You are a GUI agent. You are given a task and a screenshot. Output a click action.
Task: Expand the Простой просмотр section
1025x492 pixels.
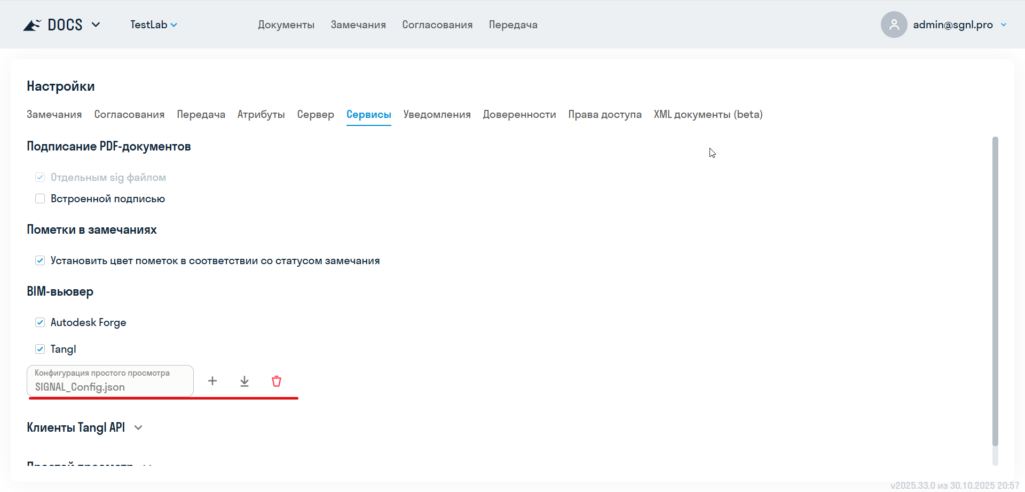tap(148, 465)
